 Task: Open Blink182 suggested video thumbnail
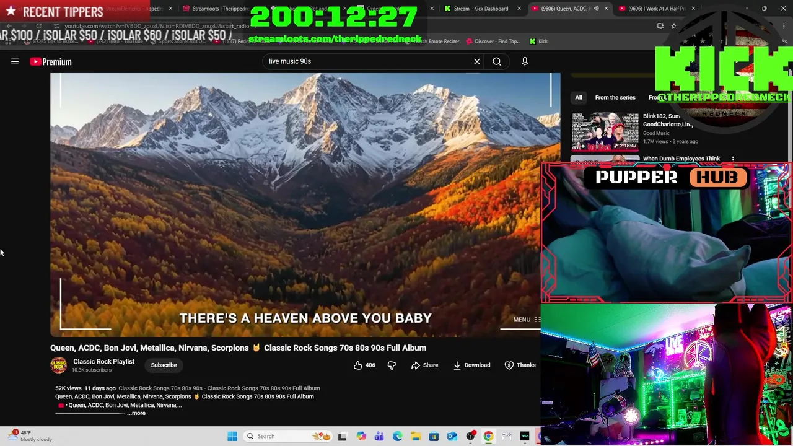605,131
